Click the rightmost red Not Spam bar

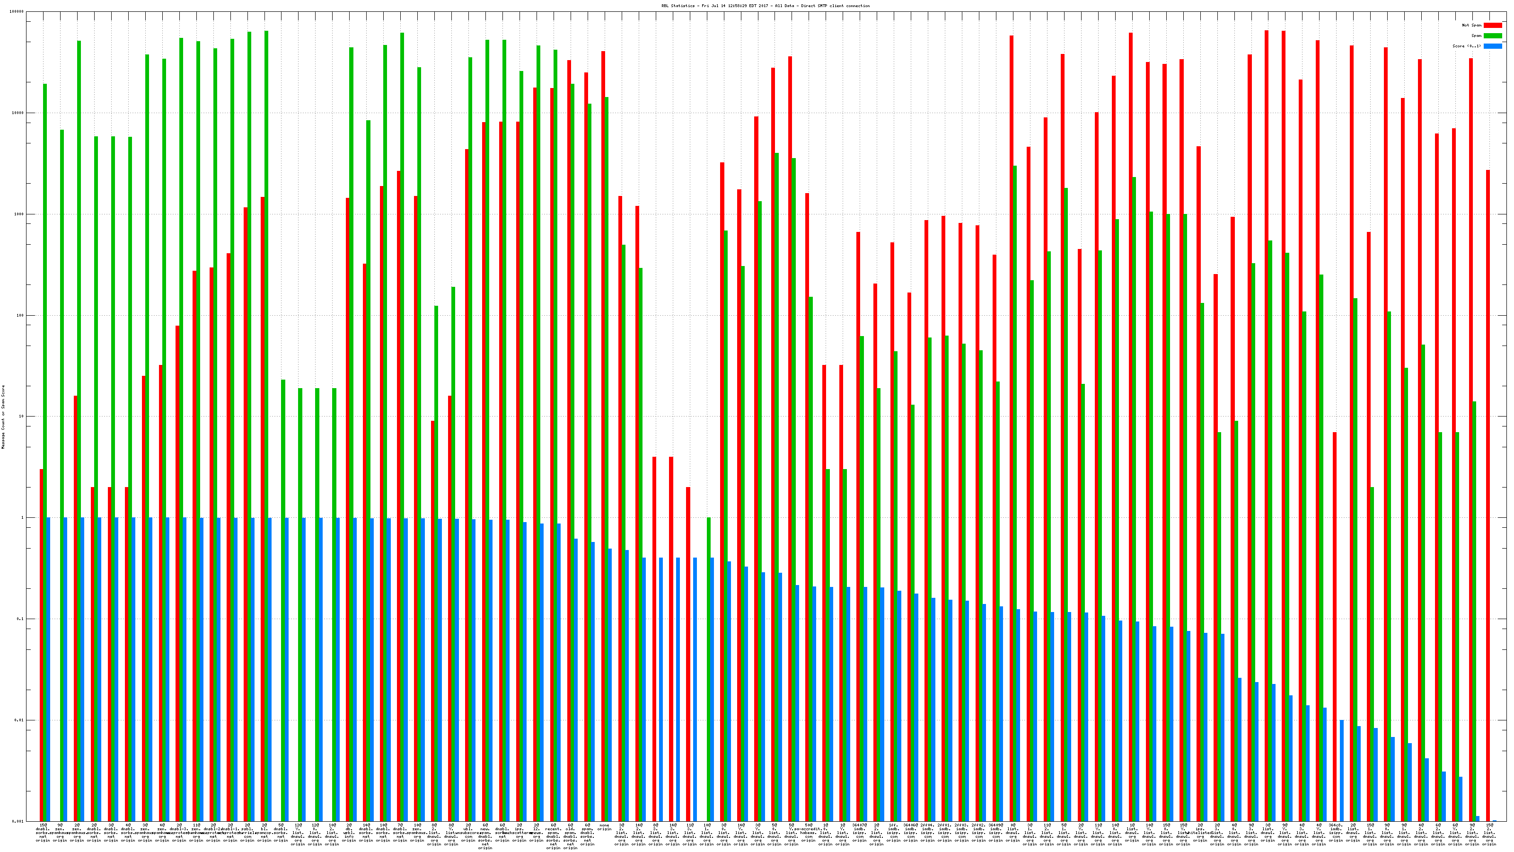click(x=1488, y=470)
